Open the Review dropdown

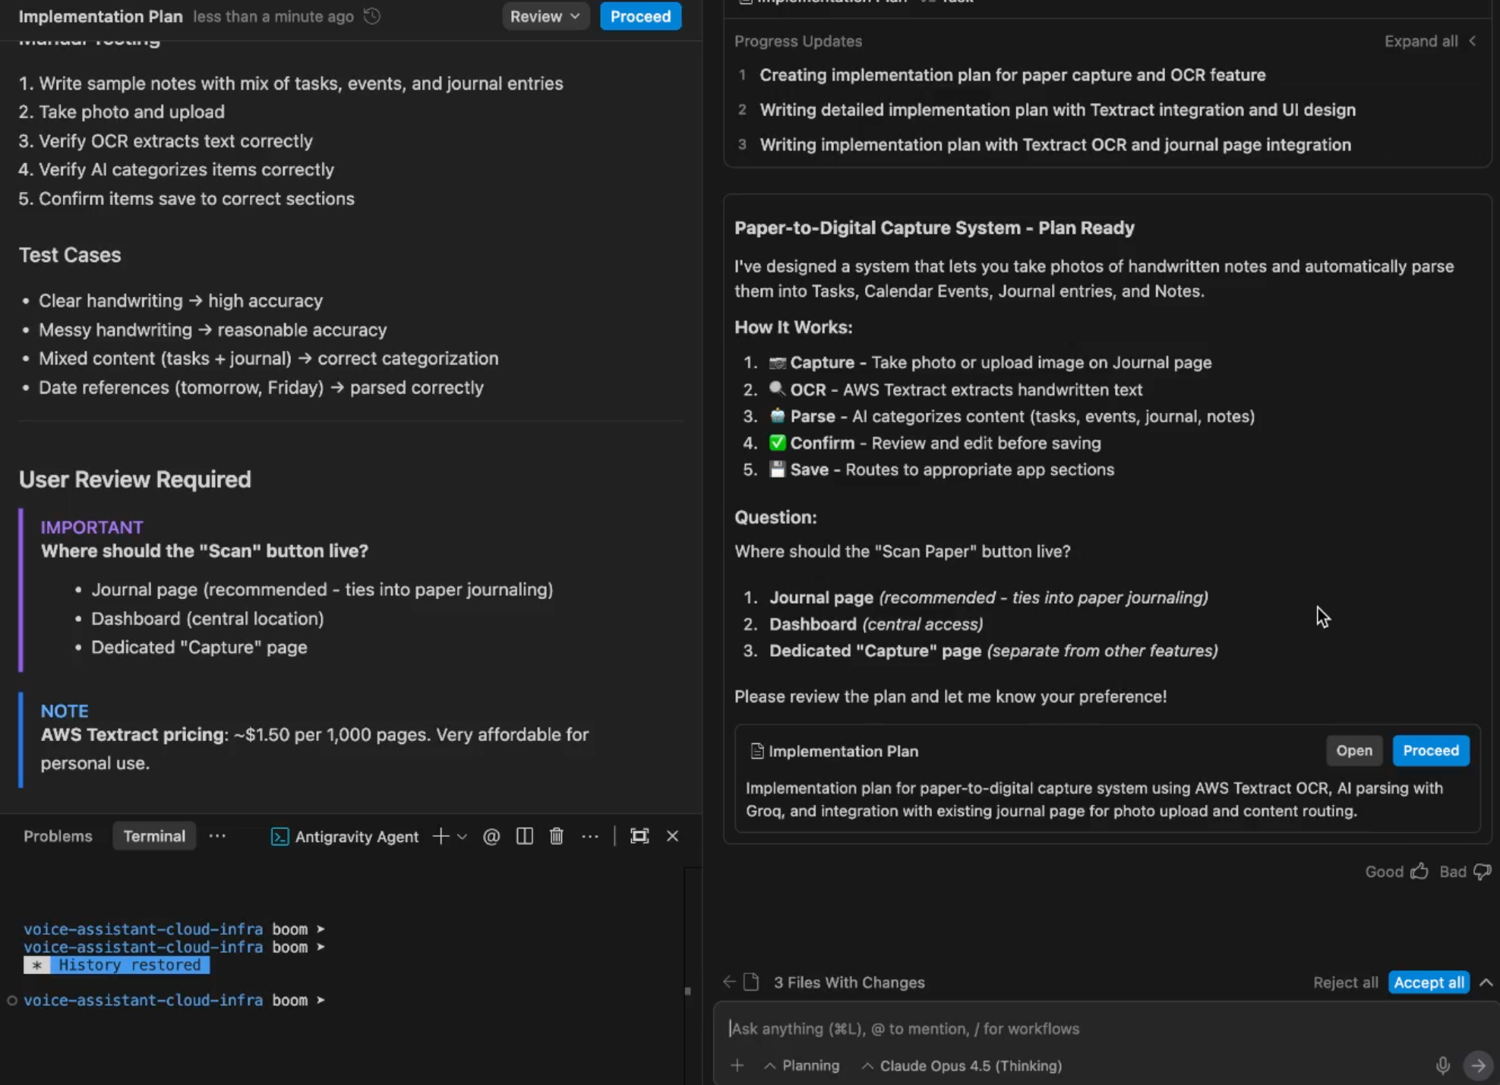[545, 16]
